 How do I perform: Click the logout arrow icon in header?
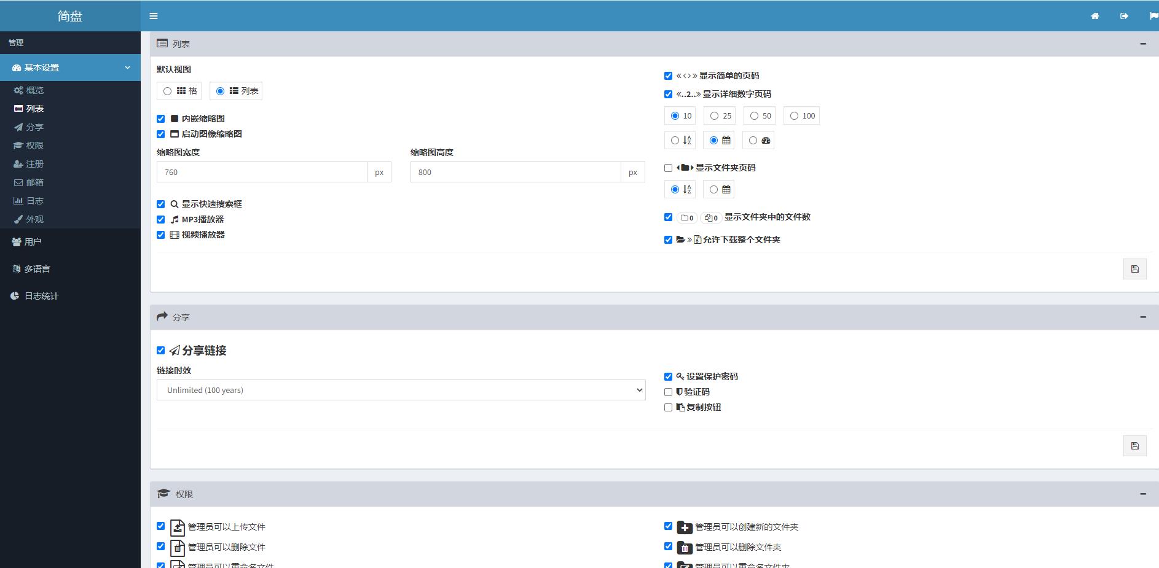tap(1124, 16)
